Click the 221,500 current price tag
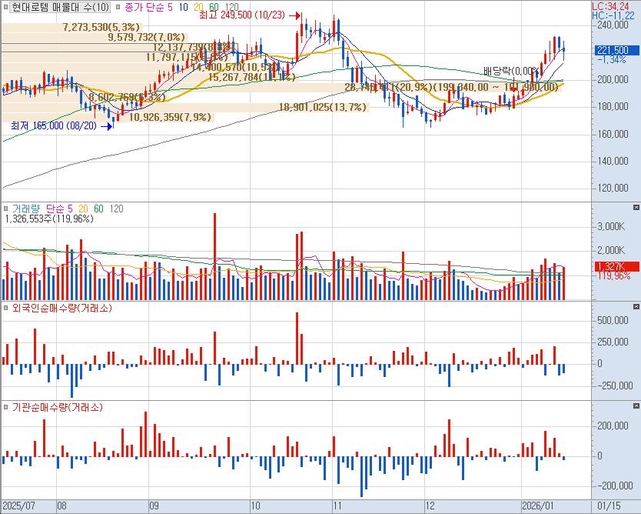This screenshot has width=641, height=514. [612, 50]
